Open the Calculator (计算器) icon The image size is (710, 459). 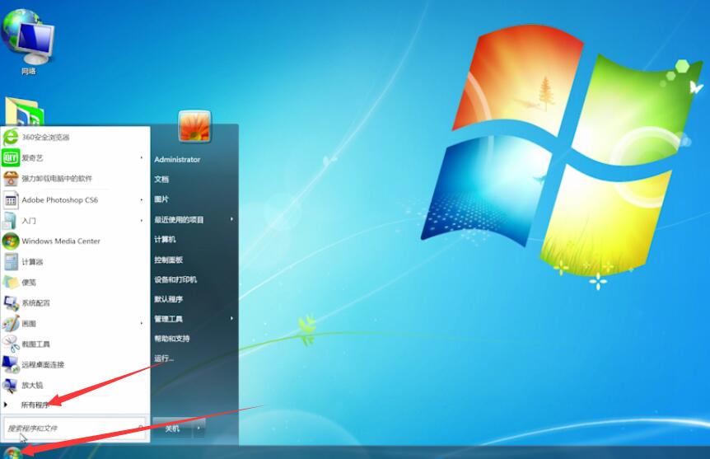click(x=11, y=261)
